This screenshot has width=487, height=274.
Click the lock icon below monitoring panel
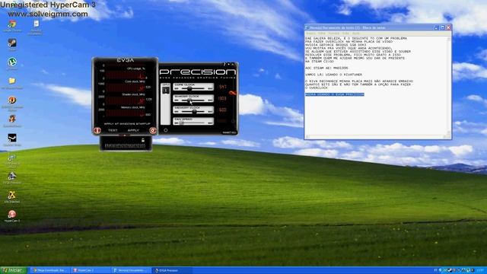click(x=143, y=140)
